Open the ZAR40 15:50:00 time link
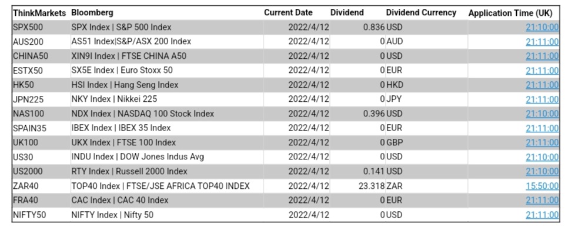The height and width of the screenshot is (230, 575). tap(542, 186)
